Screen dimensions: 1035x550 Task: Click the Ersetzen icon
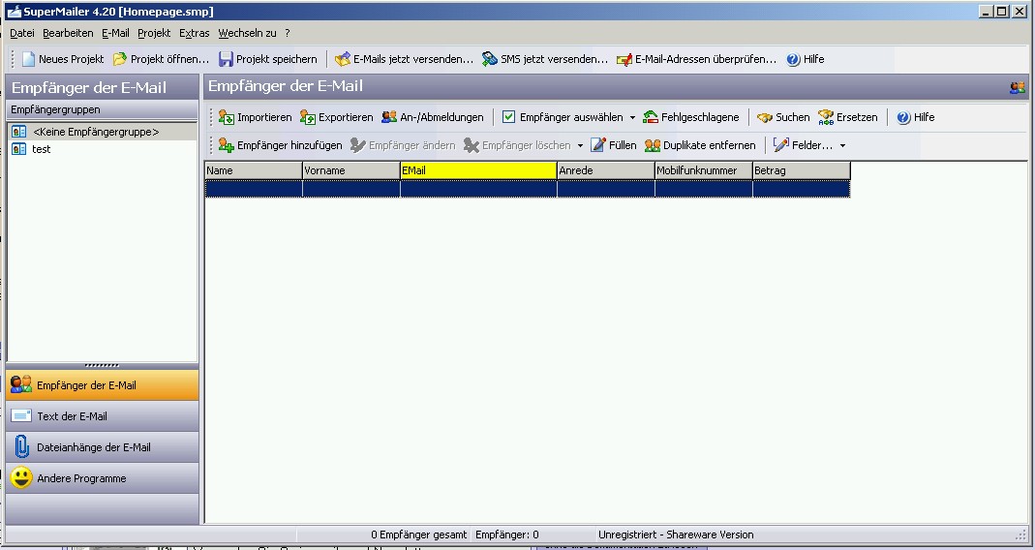[826, 117]
